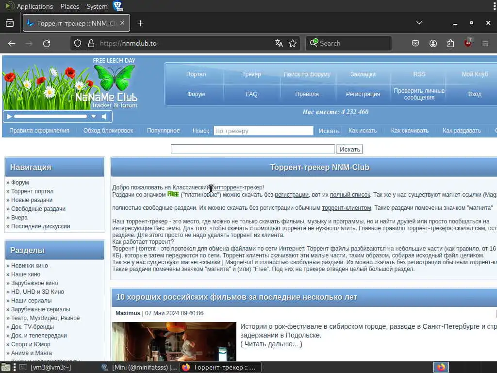497x373 pixels.
Task: Mute the radio player speaker icon
Action: 104,117
